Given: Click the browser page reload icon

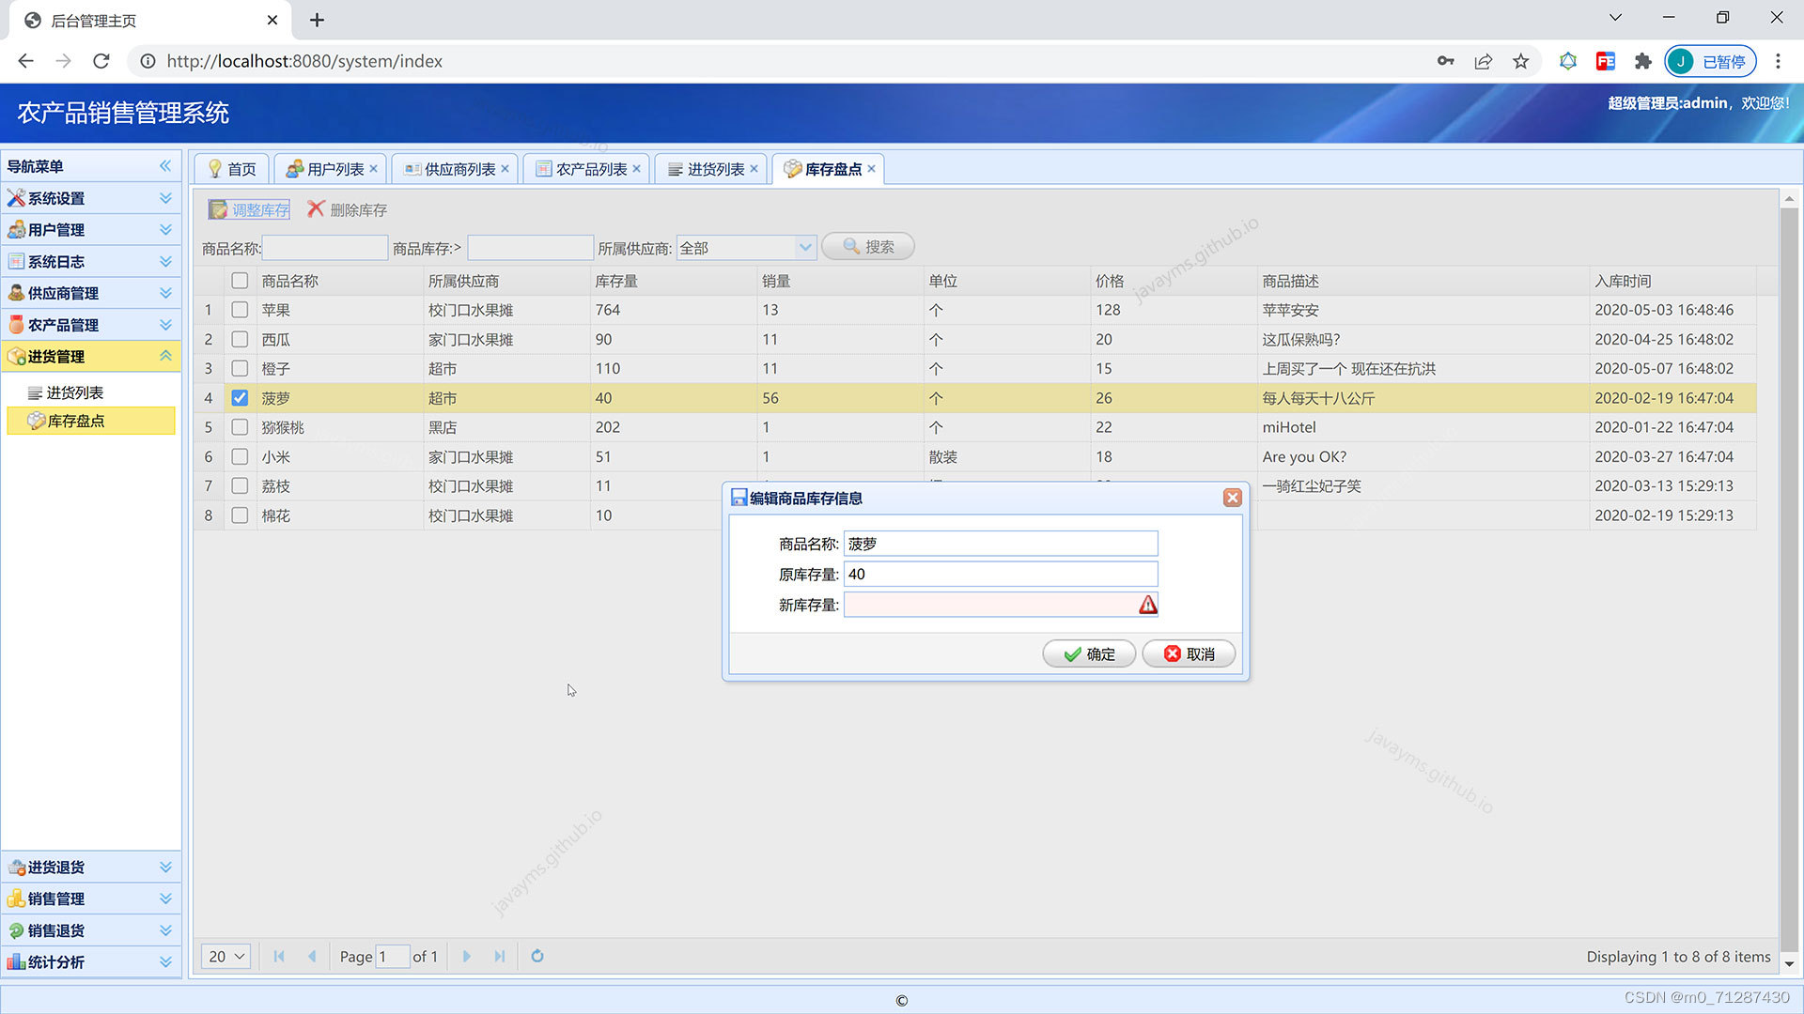Looking at the screenshot, I should tap(101, 61).
